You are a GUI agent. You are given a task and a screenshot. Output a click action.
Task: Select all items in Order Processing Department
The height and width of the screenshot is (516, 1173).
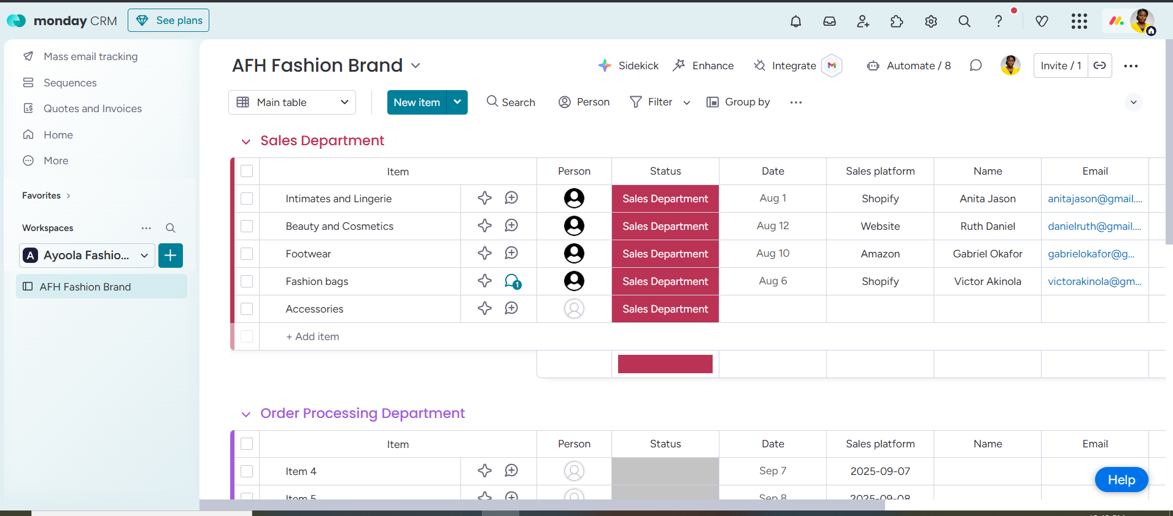click(247, 444)
